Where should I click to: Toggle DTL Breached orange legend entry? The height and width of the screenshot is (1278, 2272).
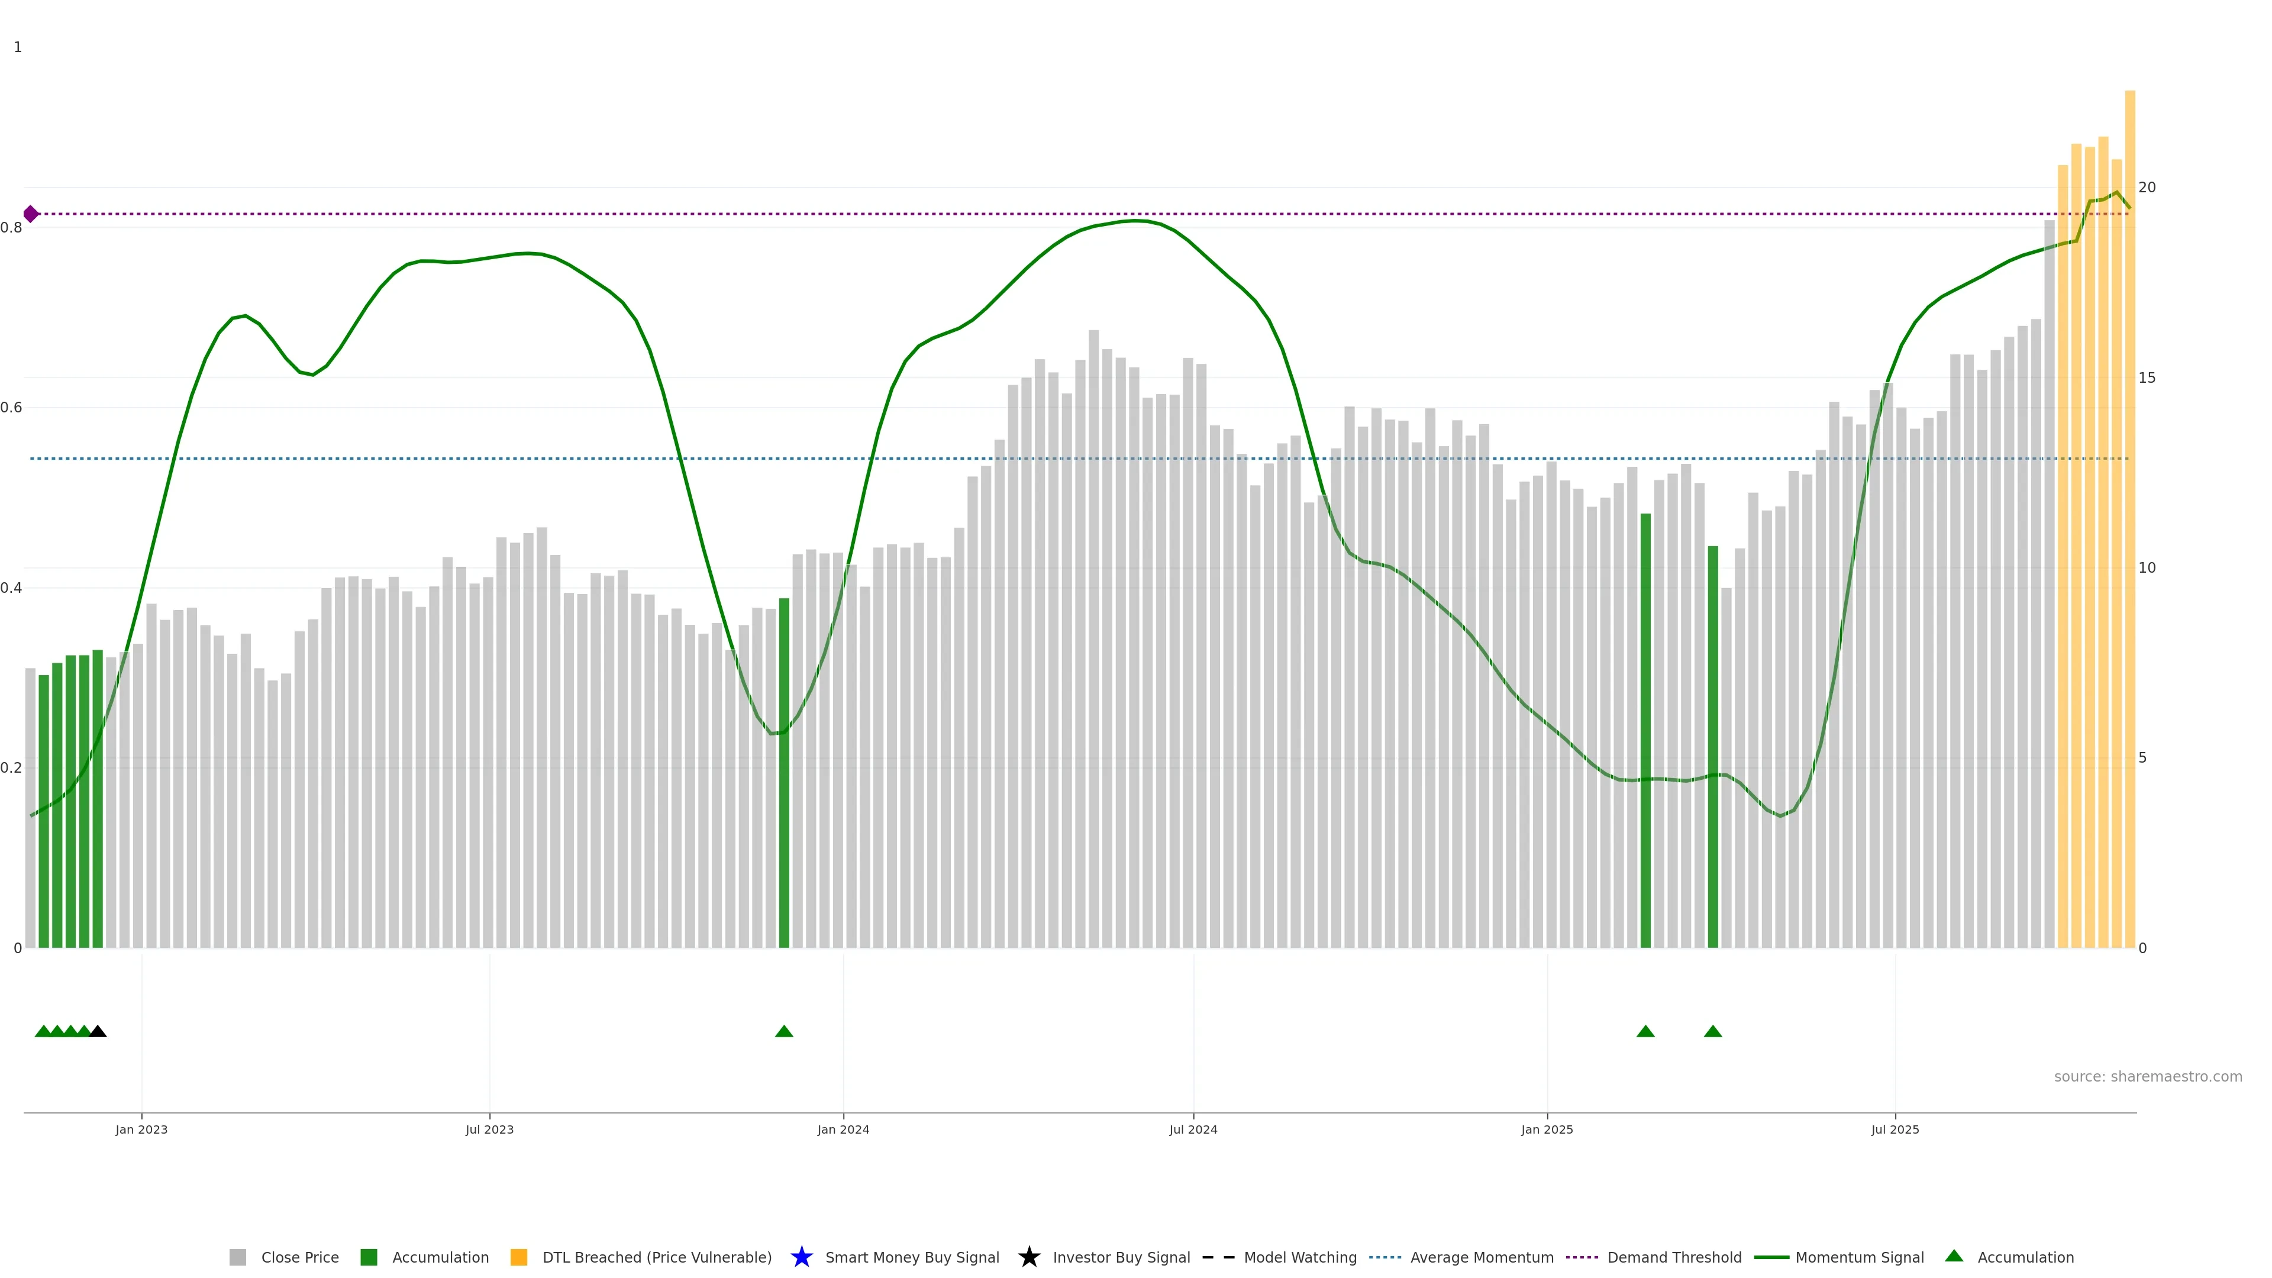click(x=519, y=1257)
